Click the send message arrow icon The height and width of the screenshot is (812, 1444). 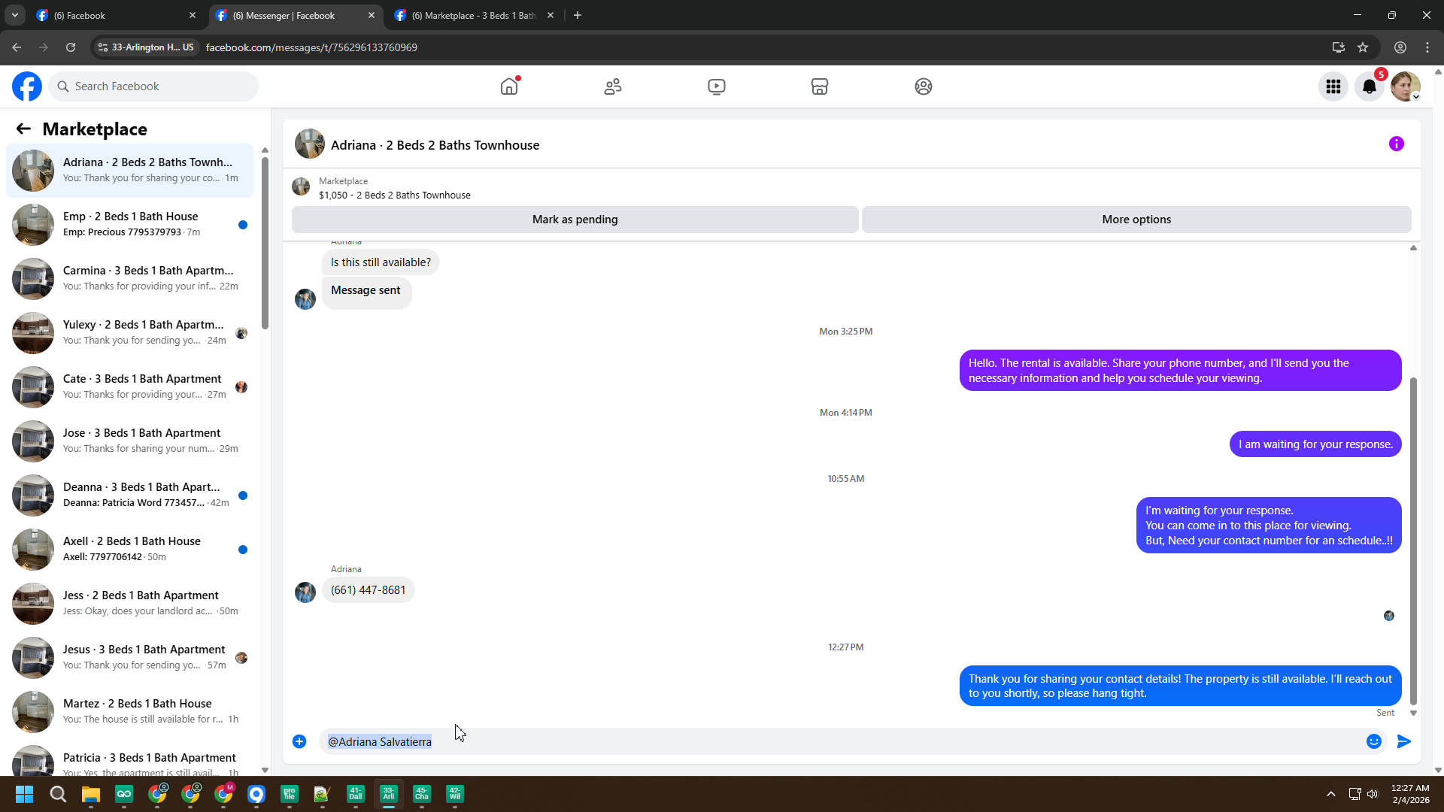(1403, 741)
